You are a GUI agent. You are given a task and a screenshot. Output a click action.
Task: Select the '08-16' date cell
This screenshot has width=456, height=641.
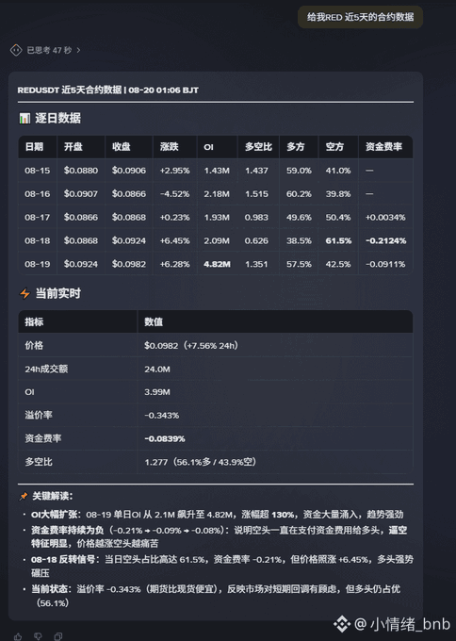(x=37, y=194)
